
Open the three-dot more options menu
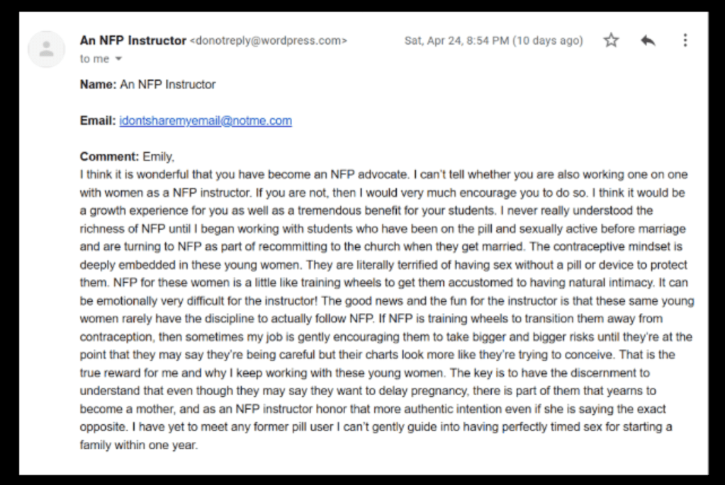685,40
